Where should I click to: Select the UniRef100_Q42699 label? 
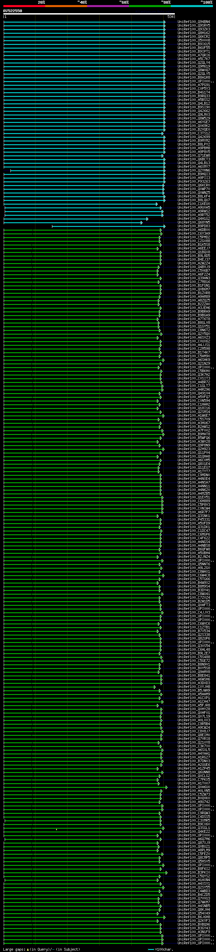pos(194,137)
